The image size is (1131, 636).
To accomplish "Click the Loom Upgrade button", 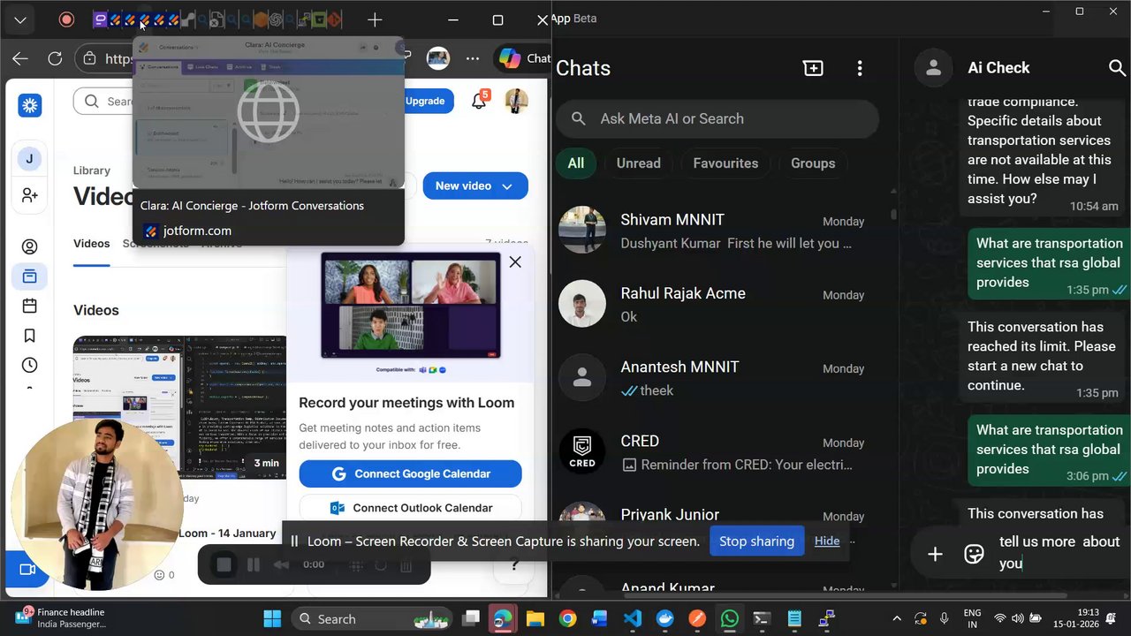I will (425, 101).
